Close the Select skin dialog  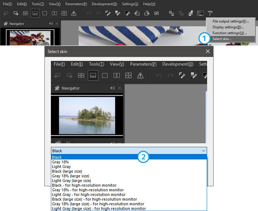(208, 51)
